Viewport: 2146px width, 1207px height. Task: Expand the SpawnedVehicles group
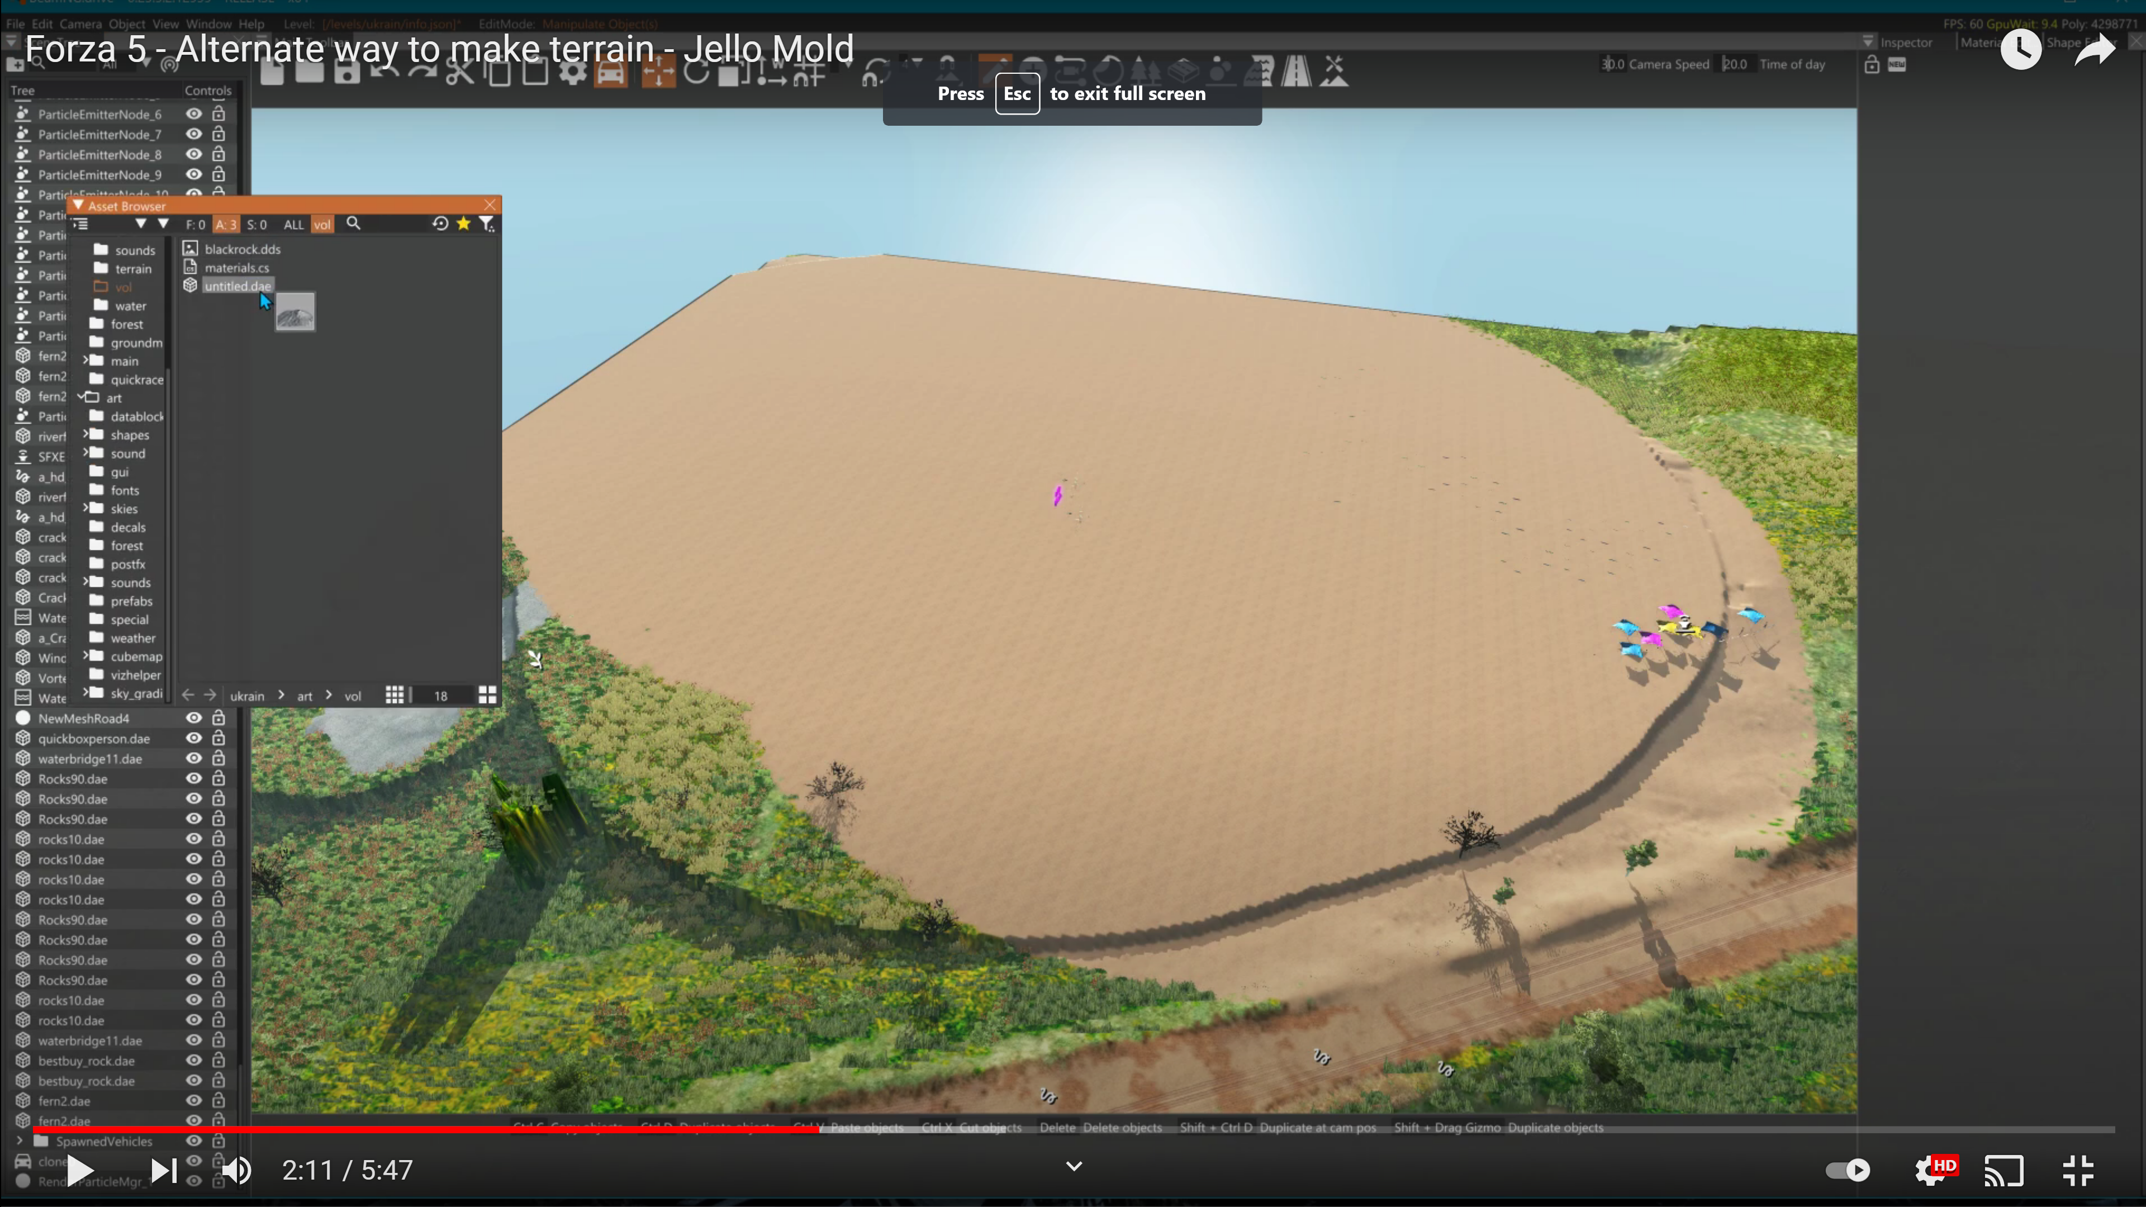click(20, 1141)
